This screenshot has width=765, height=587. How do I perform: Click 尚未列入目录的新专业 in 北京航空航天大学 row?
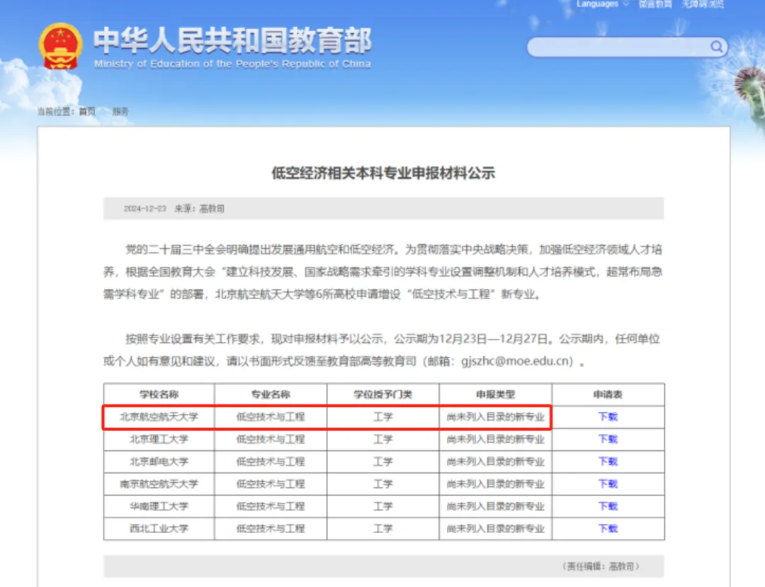coord(496,417)
